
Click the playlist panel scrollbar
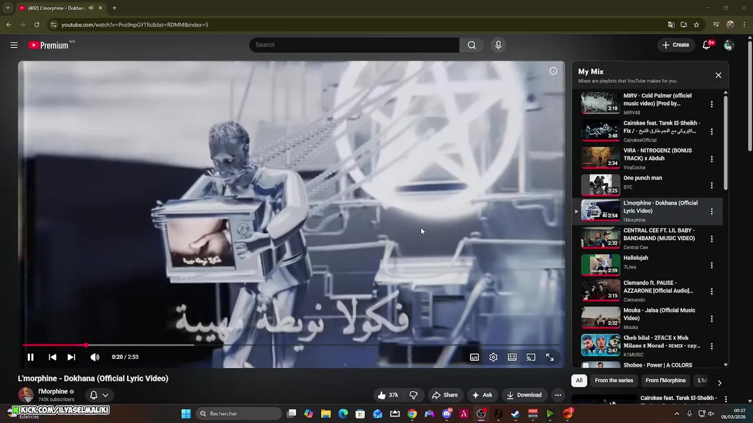pyautogui.click(x=725, y=143)
